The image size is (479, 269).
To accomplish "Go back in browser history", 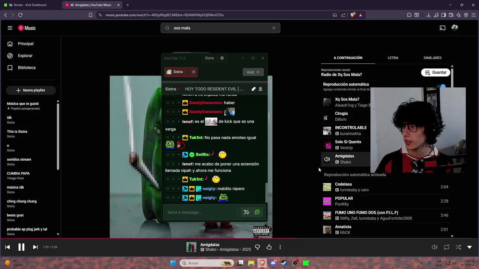I will pos(5,15).
